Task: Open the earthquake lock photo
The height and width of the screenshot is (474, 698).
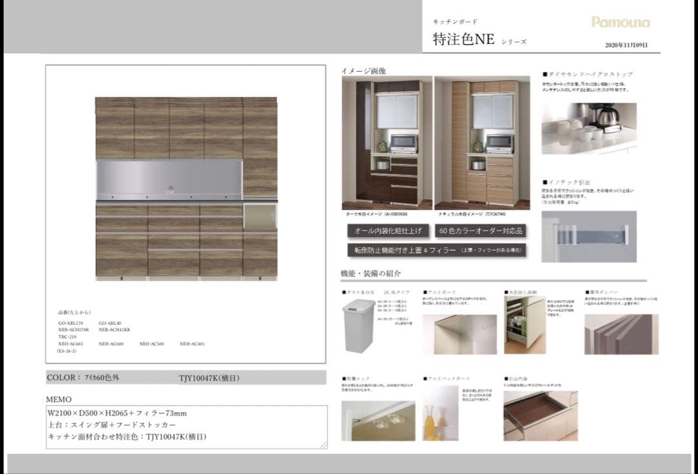Action: (378, 420)
